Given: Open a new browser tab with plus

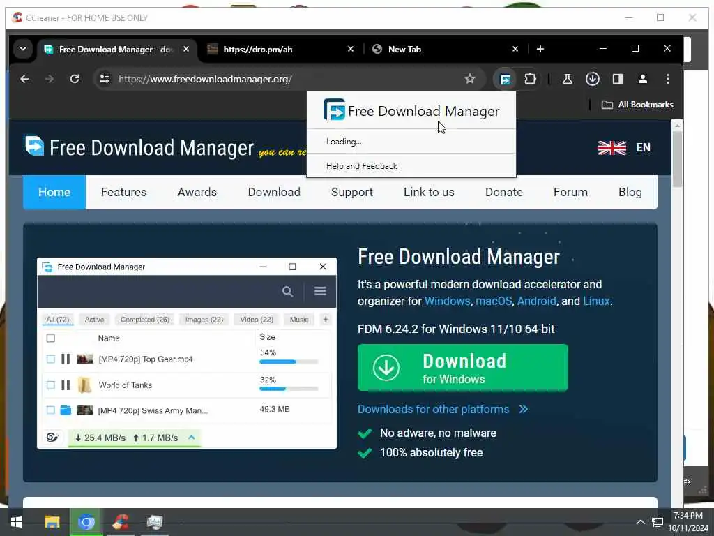Looking at the screenshot, I should pyautogui.click(x=540, y=49).
